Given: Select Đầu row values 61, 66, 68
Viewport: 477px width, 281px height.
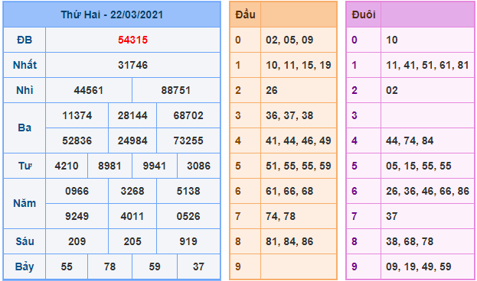Looking at the screenshot, I should [x=289, y=191].
